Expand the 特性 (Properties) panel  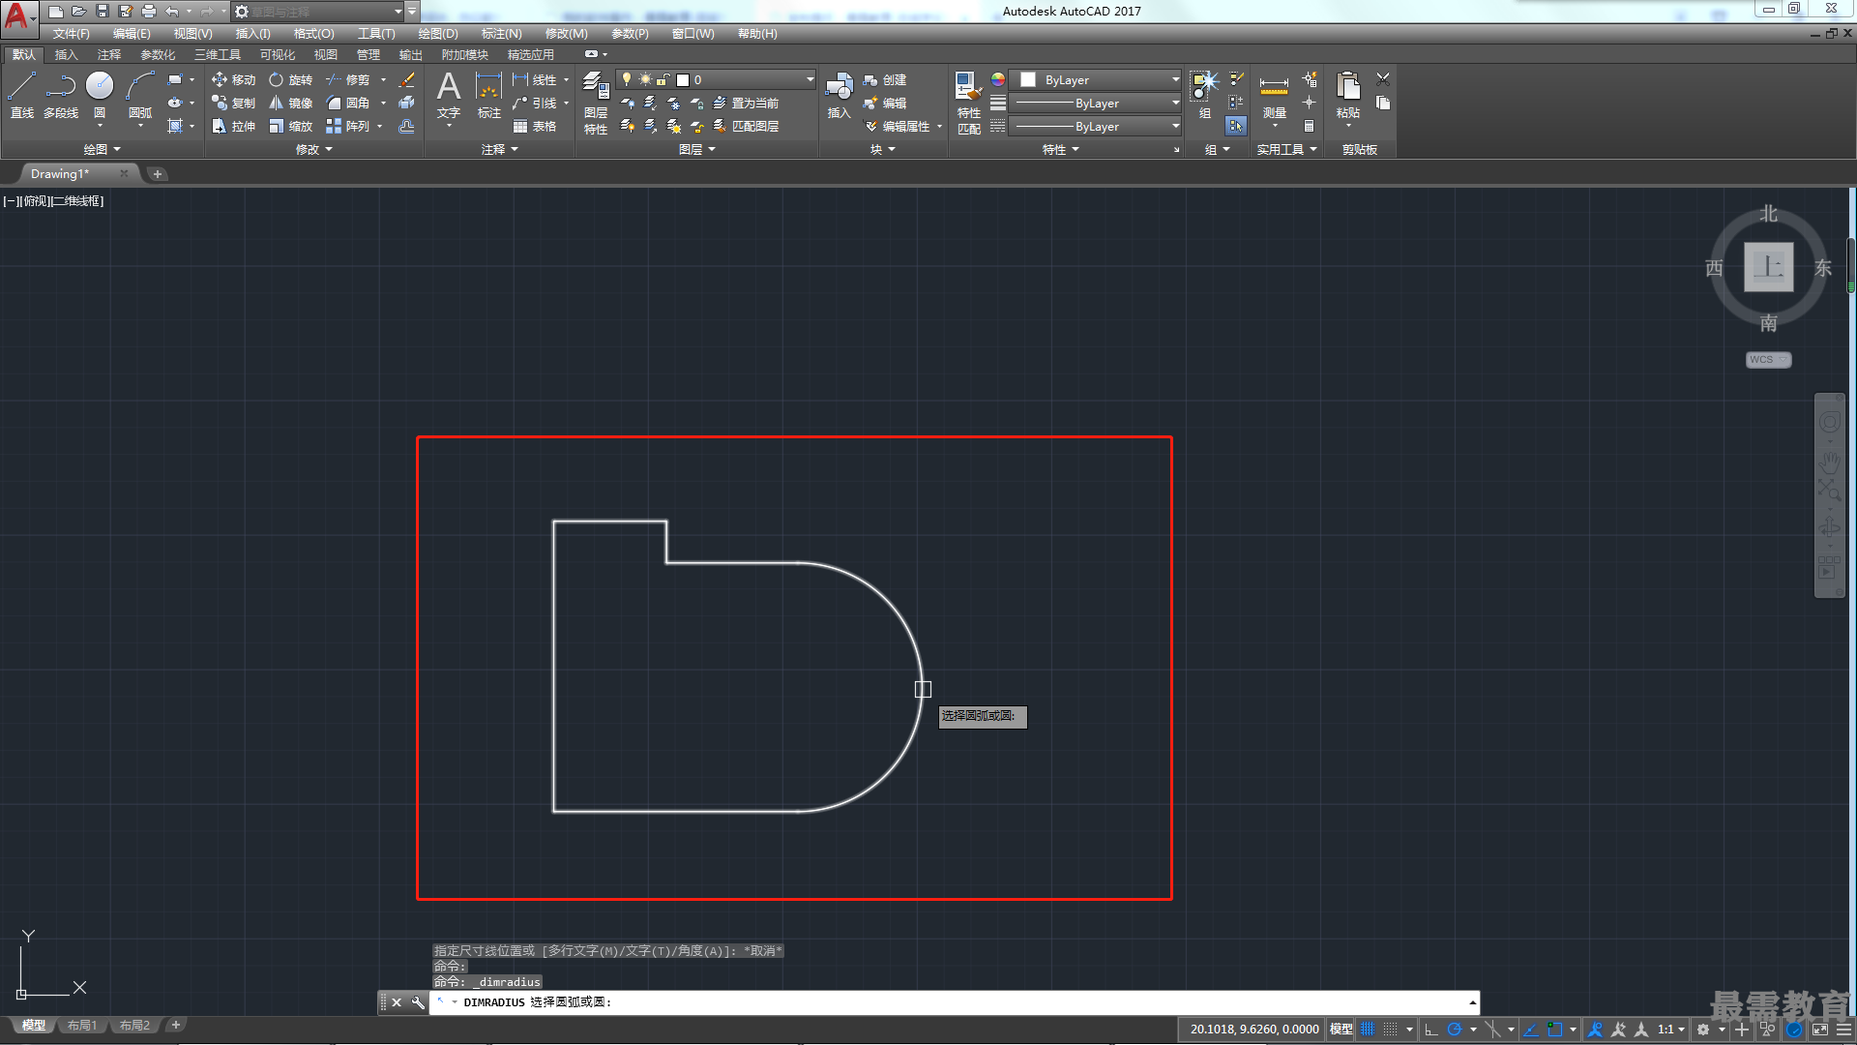click(x=1060, y=149)
